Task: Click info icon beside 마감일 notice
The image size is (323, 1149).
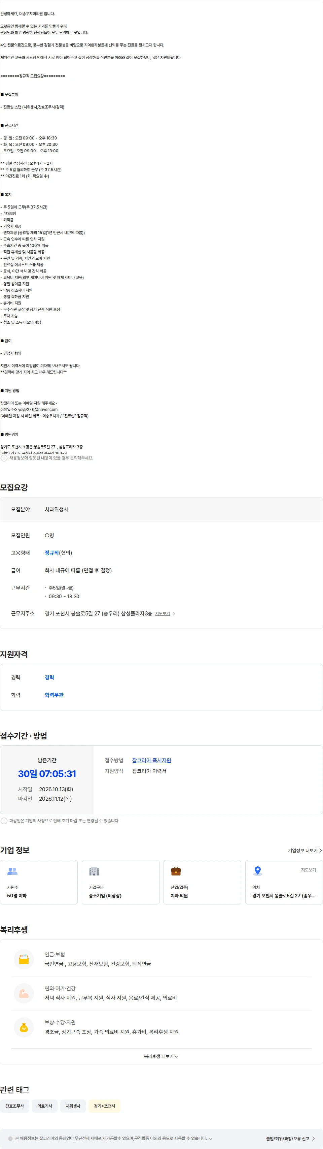Action: [4, 821]
